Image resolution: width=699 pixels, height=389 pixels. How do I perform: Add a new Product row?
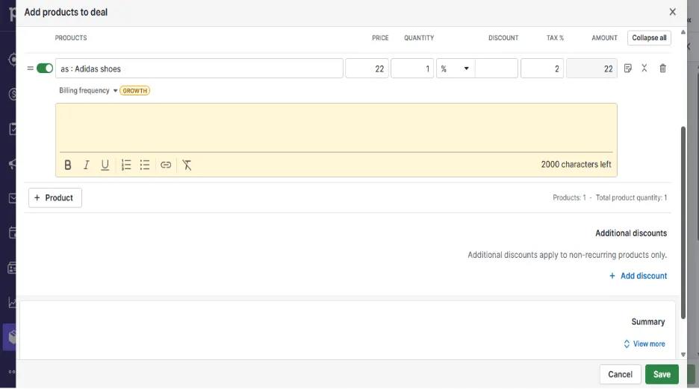(x=55, y=198)
